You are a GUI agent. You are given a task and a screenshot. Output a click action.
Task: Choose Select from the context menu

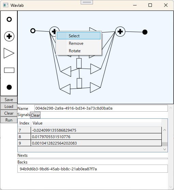pos(79,36)
